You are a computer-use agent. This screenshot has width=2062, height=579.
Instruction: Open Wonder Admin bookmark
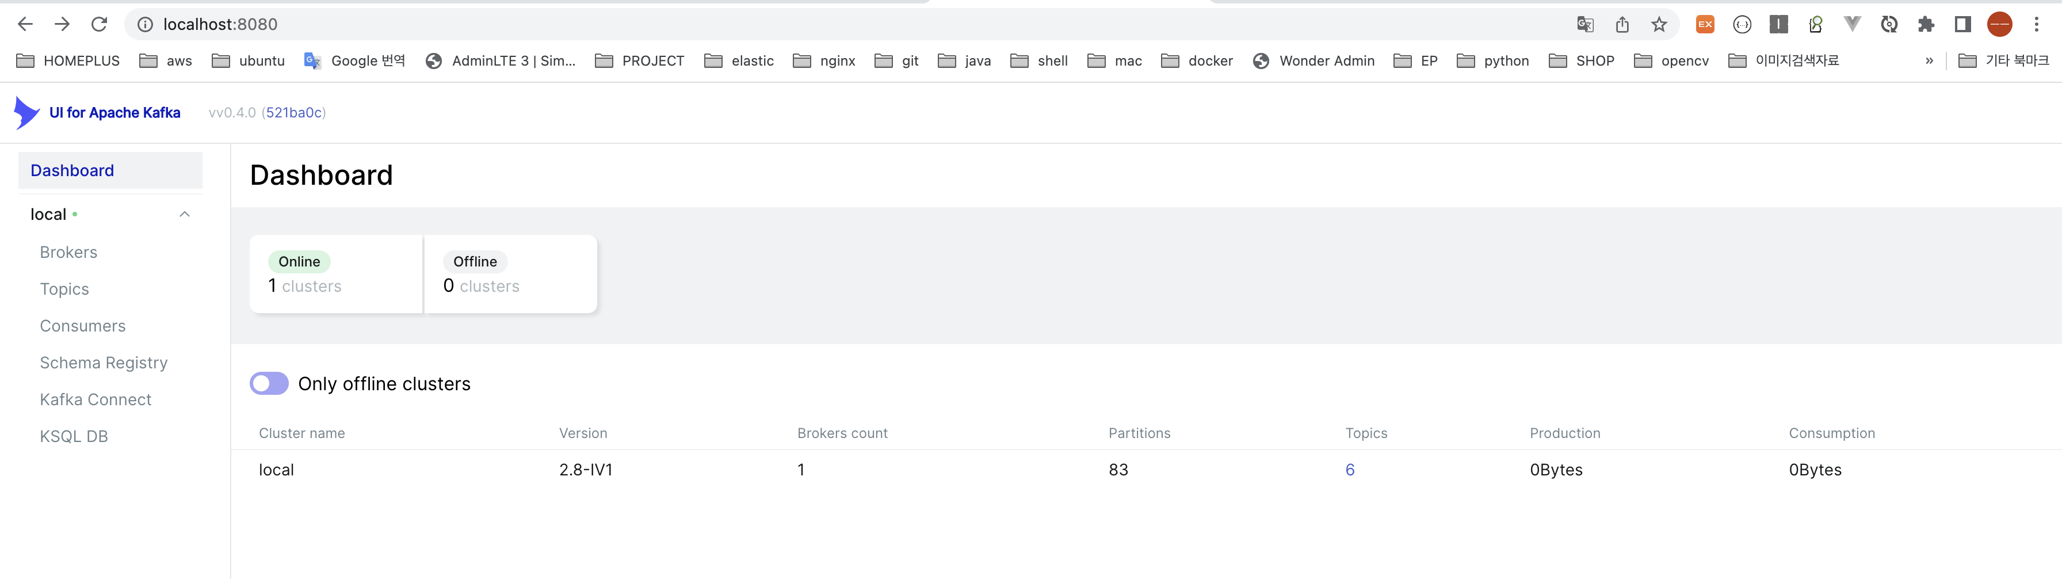[x=1313, y=61]
